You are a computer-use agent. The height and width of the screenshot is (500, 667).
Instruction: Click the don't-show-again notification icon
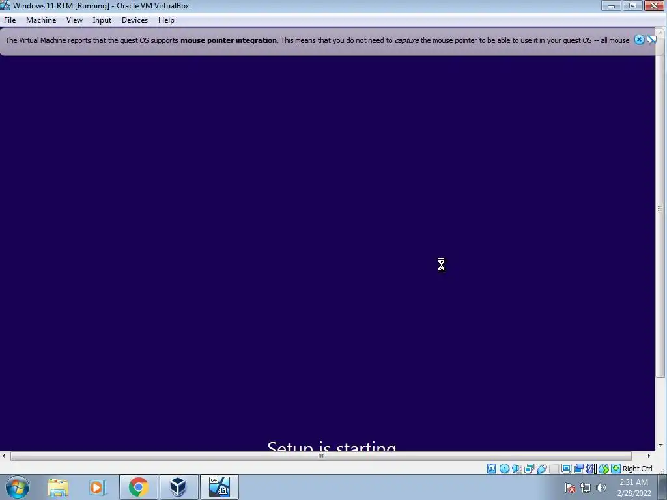[x=651, y=40]
